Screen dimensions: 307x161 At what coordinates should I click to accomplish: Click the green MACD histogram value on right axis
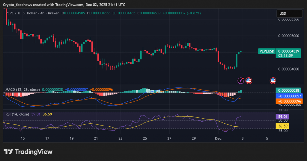(x=289, y=90)
